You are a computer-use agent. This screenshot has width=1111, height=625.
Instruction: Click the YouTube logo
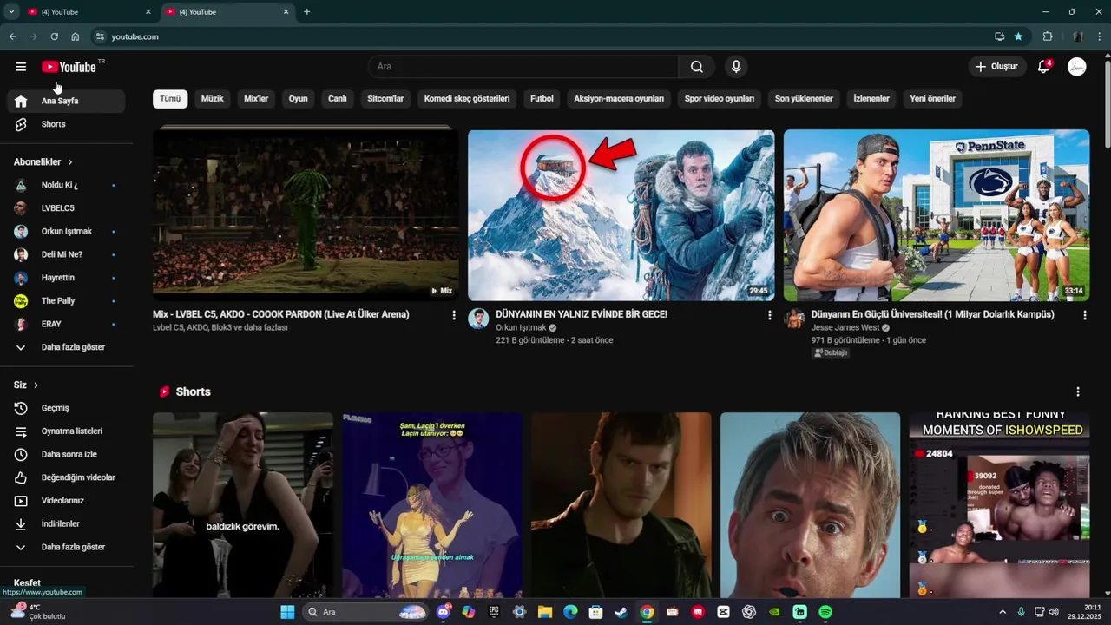pyautogui.click(x=69, y=67)
